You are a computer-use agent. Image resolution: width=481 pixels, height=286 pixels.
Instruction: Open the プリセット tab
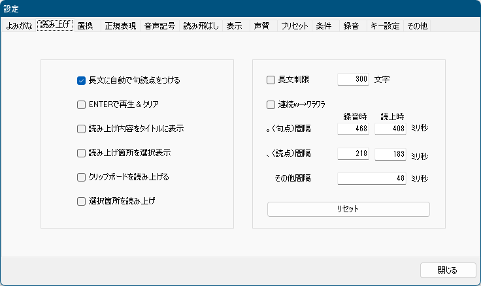pos(295,26)
